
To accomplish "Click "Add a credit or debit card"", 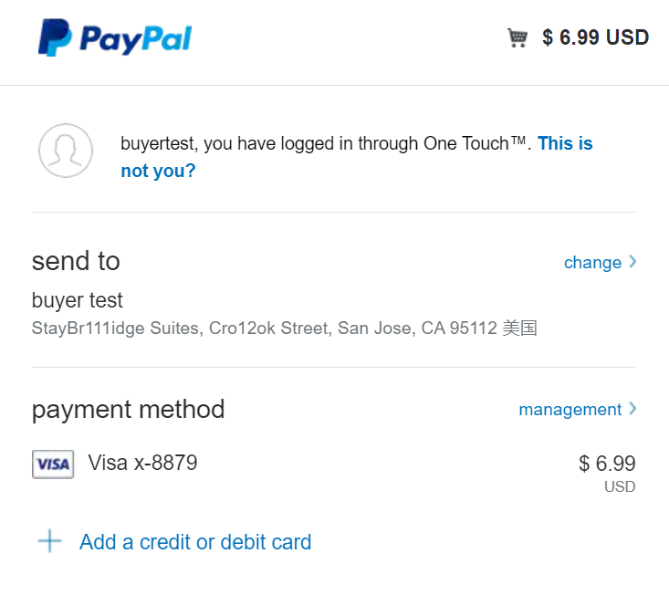I will click(195, 542).
